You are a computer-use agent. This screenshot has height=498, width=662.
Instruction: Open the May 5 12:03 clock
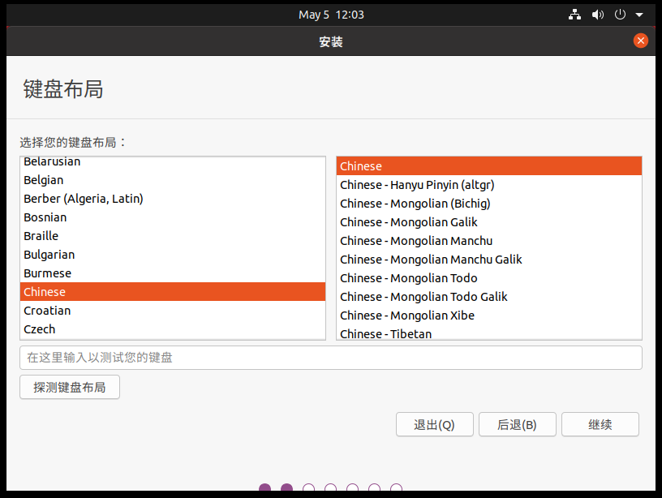(x=331, y=15)
